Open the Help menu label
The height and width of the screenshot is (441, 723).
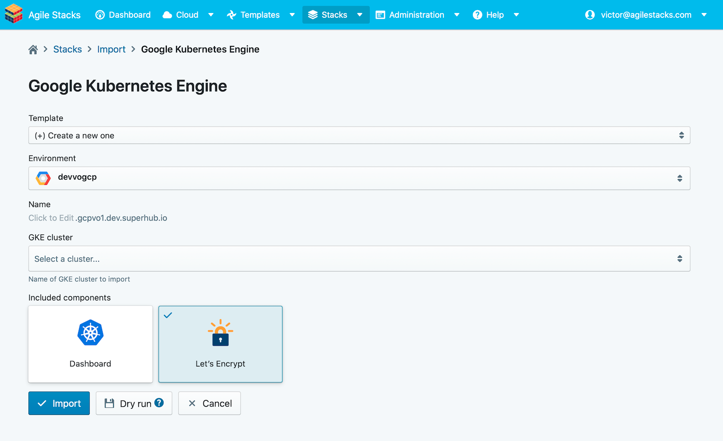(495, 15)
